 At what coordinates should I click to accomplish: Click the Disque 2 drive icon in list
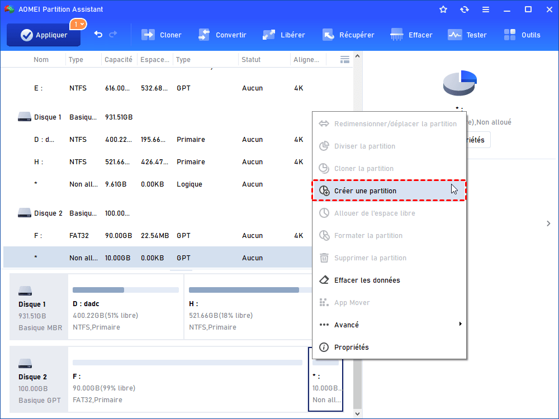coord(24,213)
